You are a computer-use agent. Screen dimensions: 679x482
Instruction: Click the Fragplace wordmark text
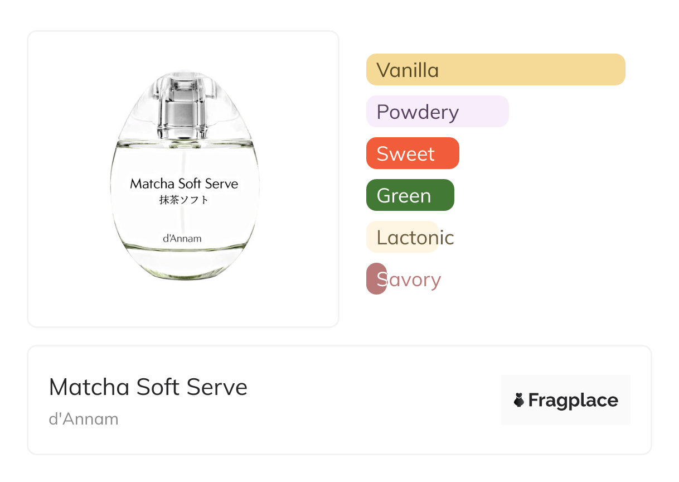point(573,400)
